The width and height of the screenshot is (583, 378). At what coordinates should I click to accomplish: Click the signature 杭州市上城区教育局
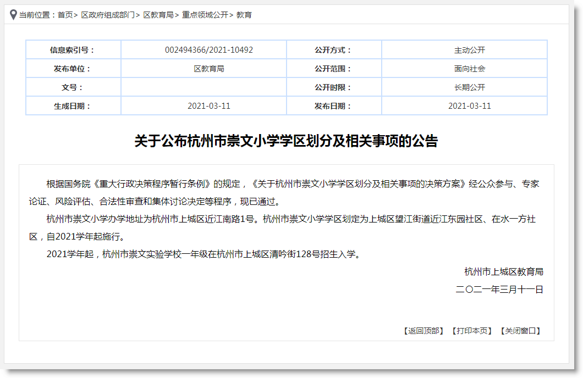pos(504,272)
